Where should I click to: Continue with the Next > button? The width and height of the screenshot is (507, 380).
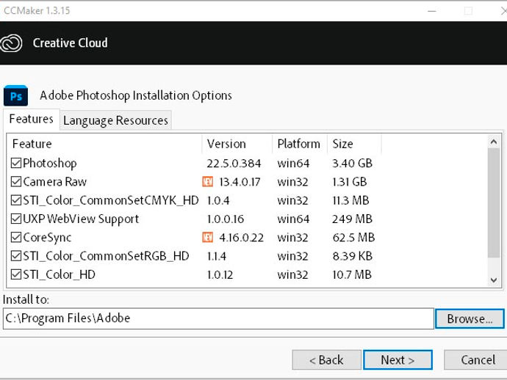[398, 359]
